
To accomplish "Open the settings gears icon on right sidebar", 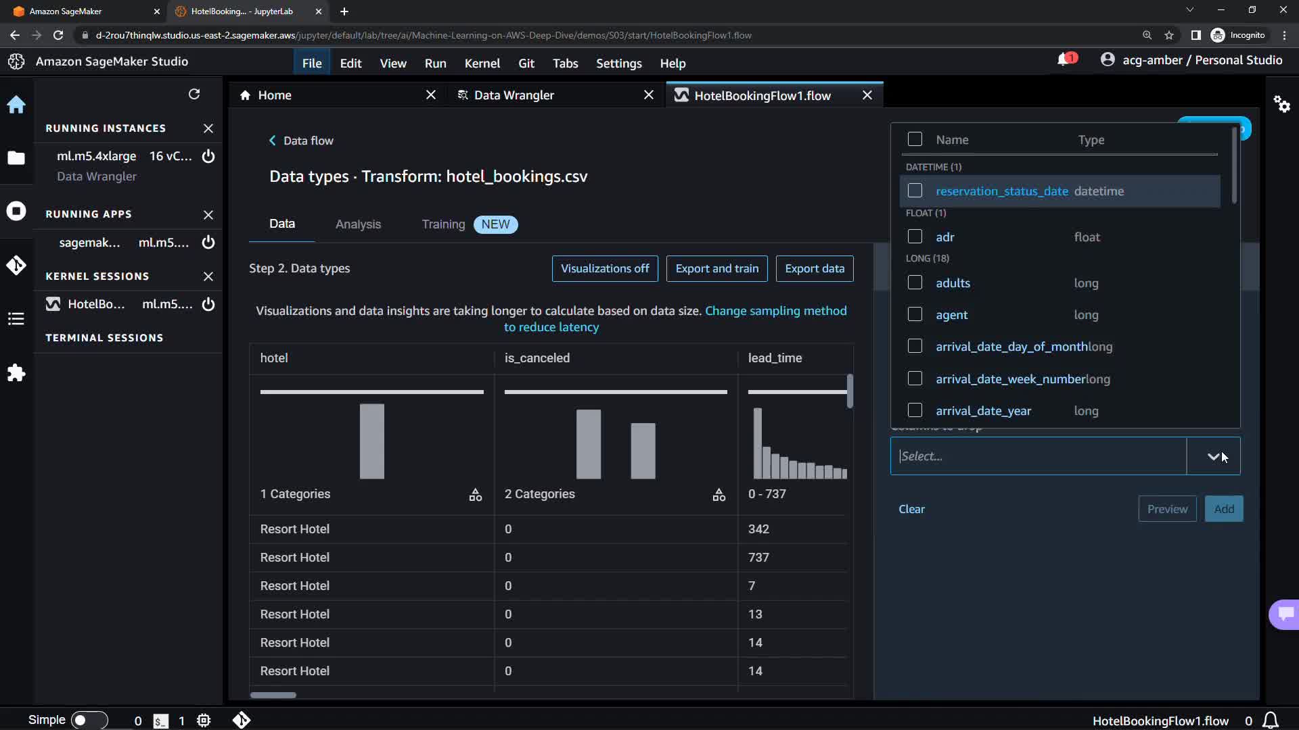I will [x=1281, y=104].
